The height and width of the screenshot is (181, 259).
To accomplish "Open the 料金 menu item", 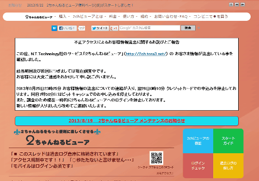I will [113, 16].
